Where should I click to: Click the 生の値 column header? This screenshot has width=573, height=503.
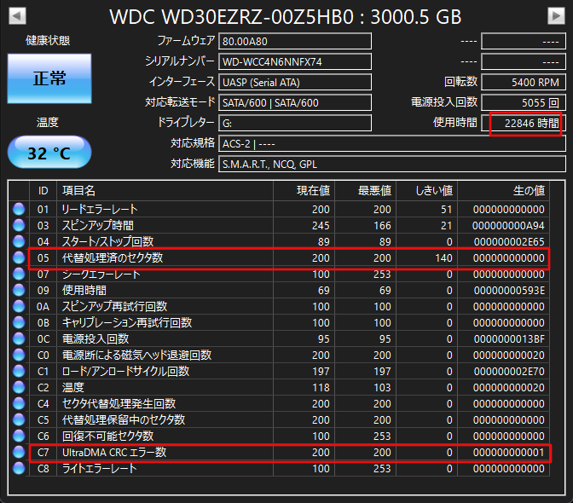504,190
